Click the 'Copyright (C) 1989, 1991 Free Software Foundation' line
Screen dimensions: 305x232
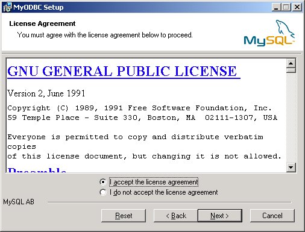(139, 108)
